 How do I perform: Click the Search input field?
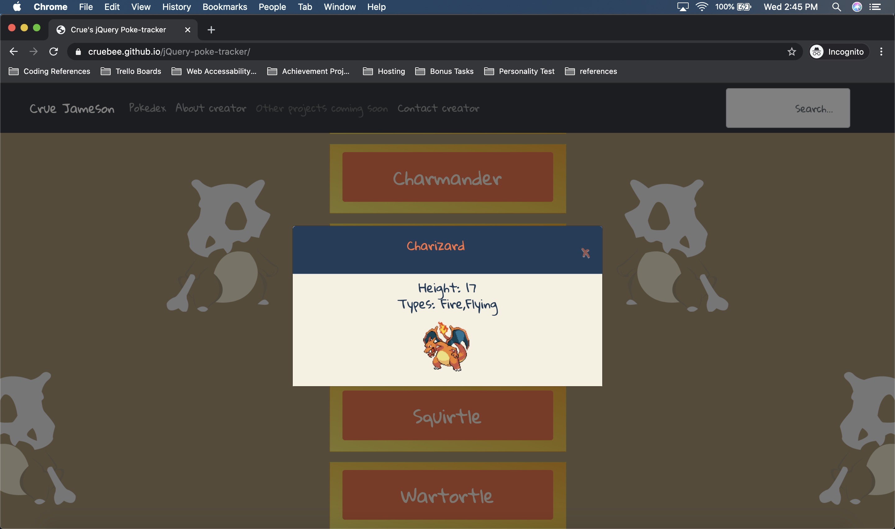pos(788,108)
